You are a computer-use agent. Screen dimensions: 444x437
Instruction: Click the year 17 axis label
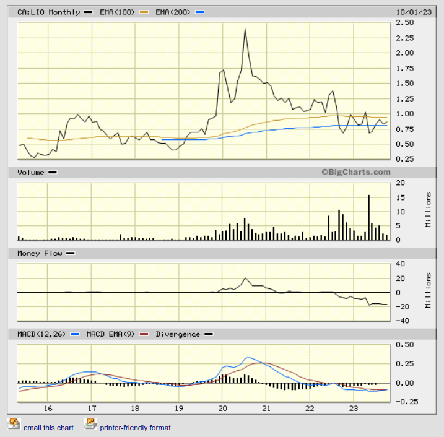coord(92,409)
